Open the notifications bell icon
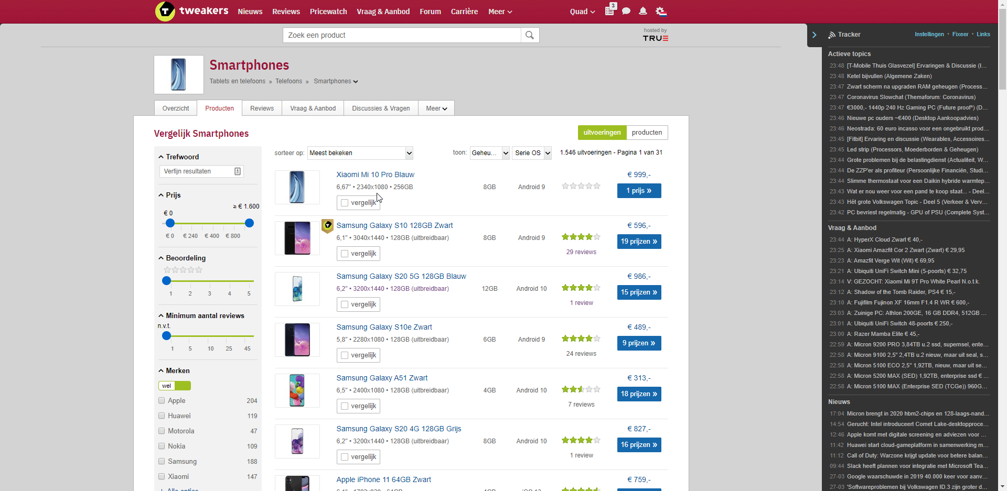The height and width of the screenshot is (491, 1007). coord(643,11)
